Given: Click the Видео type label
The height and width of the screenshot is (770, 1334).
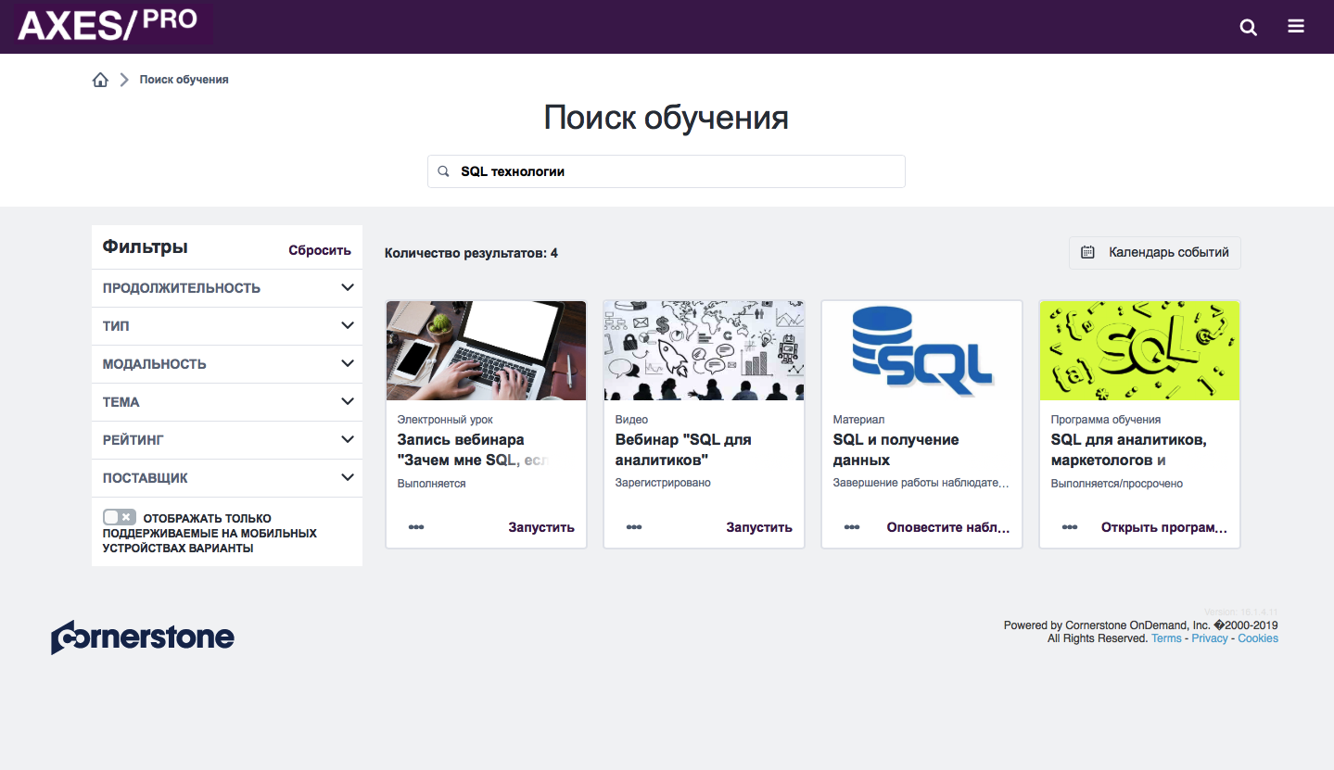Looking at the screenshot, I should coord(632,420).
